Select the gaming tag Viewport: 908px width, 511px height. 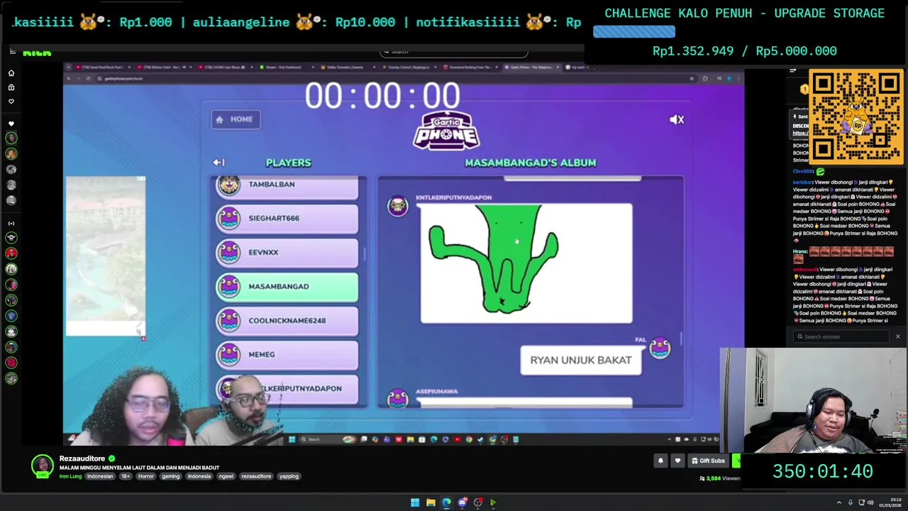click(x=171, y=476)
